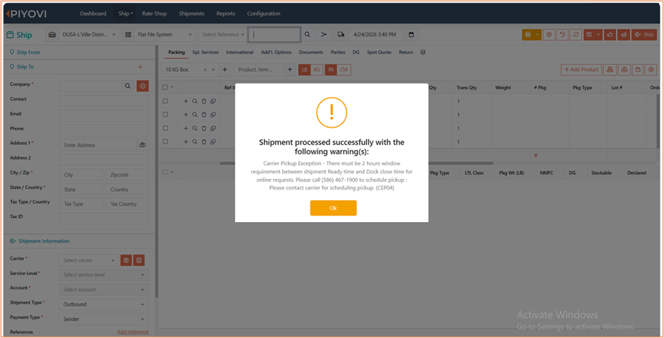Open the Select carrier dropdown
The height and width of the screenshot is (338, 664).
coord(88,260)
